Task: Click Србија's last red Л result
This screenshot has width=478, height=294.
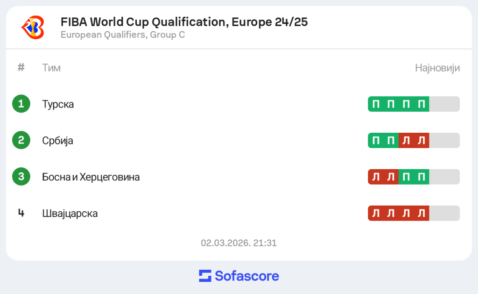Action: pos(422,140)
